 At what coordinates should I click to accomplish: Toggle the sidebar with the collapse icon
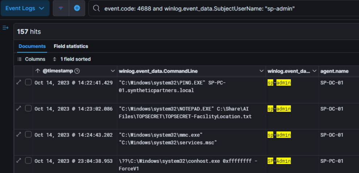5,28
